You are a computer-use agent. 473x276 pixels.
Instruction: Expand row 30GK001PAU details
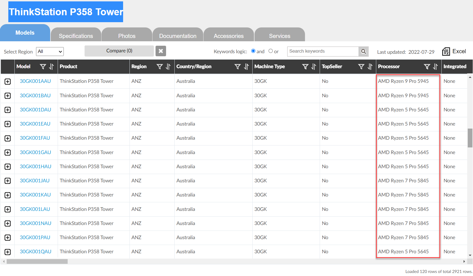[8, 237]
